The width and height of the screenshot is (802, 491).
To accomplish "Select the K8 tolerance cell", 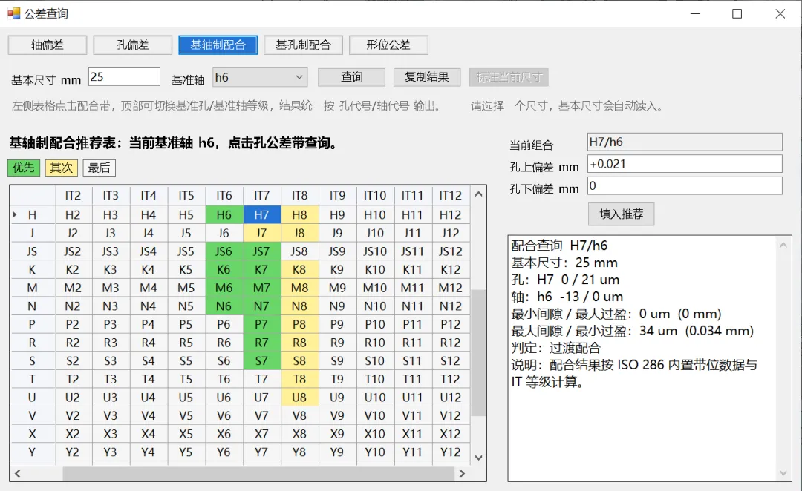I will 300,270.
